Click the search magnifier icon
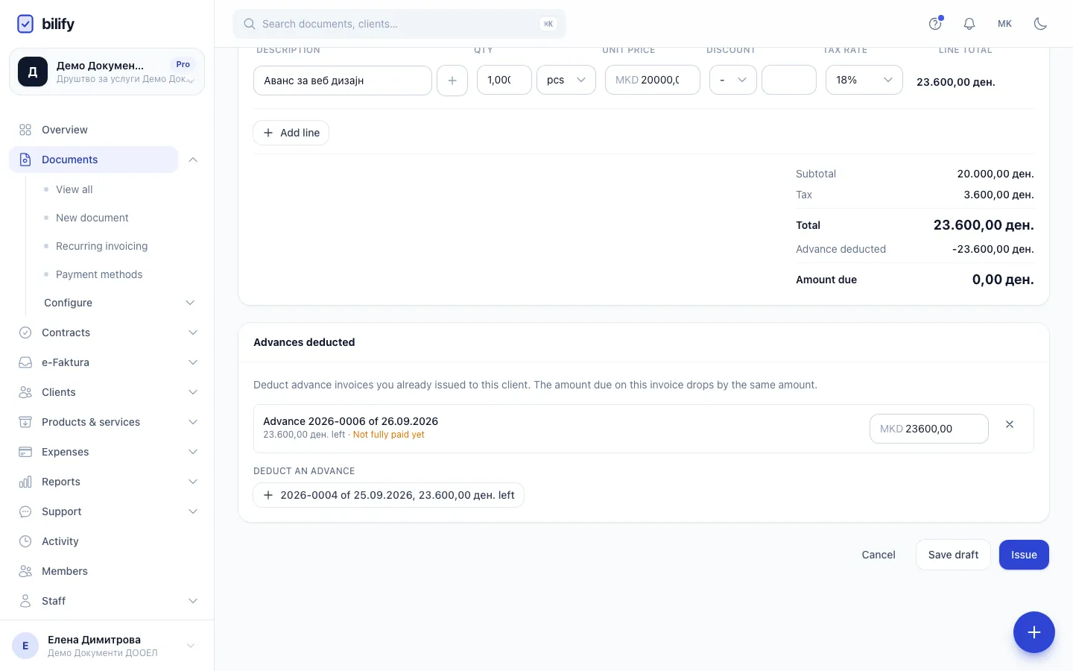The height and width of the screenshot is (671, 1073). (x=250, y=24)
